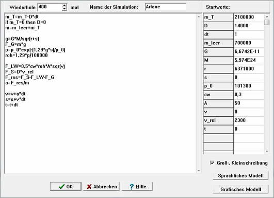Image resolution: width=274 pixels, height=198 pixels.
Task: Select the t start value 0
Action: tap(249, 129)
